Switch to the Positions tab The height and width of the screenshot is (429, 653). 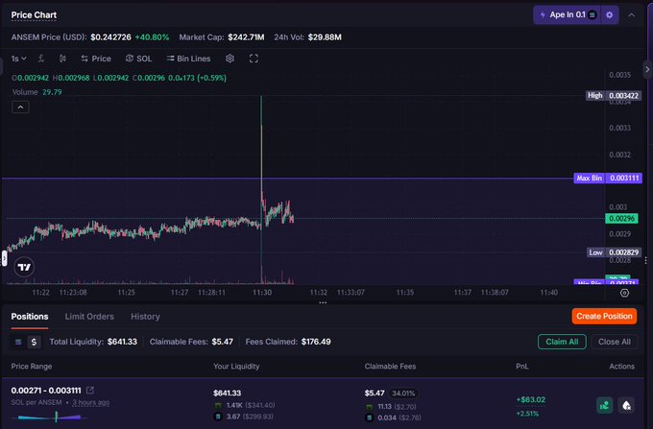pos(30,317)
